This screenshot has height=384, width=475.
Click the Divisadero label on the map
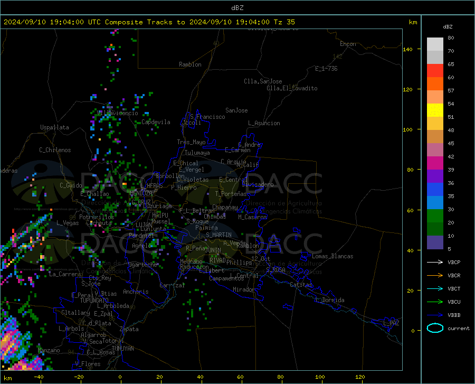258,184
